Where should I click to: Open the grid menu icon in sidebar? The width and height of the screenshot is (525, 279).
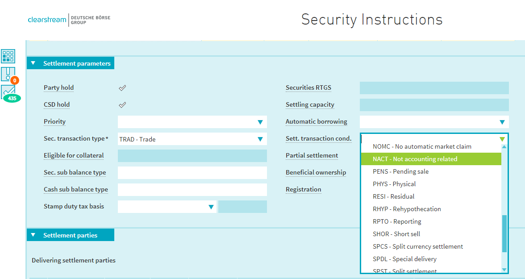tap(8, 56)
